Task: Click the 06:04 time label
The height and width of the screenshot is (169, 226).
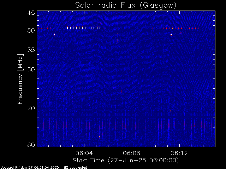Action: (x=84, y=153)
